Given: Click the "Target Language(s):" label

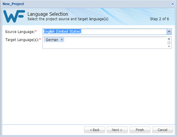Looking at the screenshot, I should pos(22,40).
